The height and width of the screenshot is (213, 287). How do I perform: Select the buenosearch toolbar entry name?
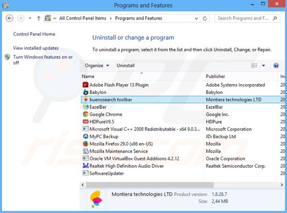110,100
